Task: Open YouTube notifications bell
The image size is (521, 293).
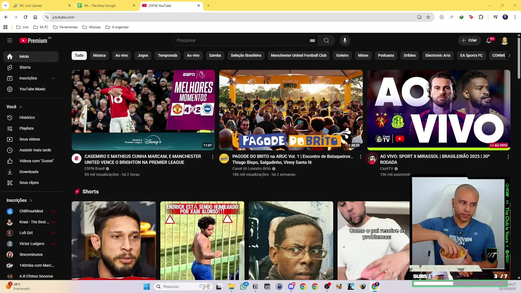Action: 489,40
